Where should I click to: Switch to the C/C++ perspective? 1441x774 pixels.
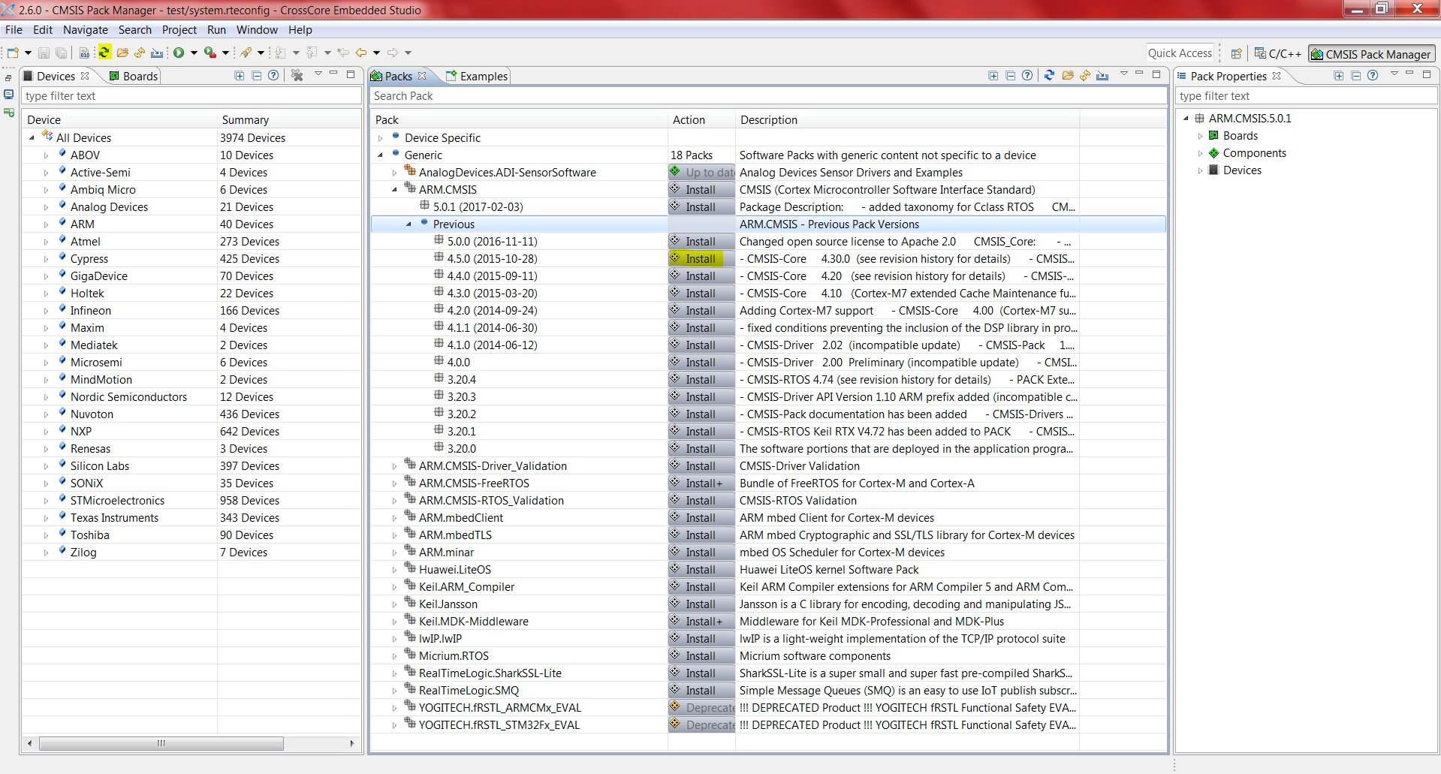tap(1278, 54)
